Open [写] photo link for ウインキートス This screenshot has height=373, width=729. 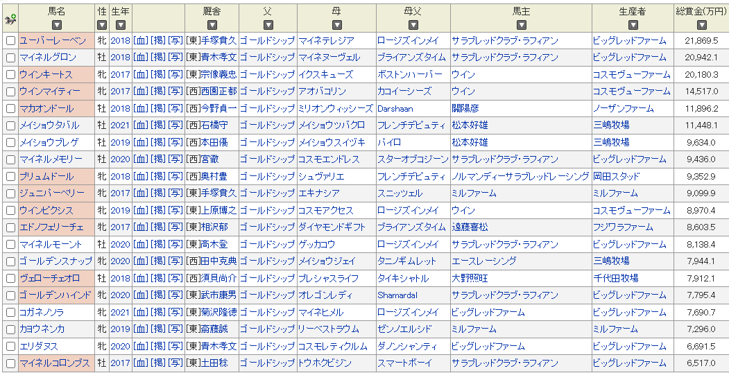click(175, 75)
